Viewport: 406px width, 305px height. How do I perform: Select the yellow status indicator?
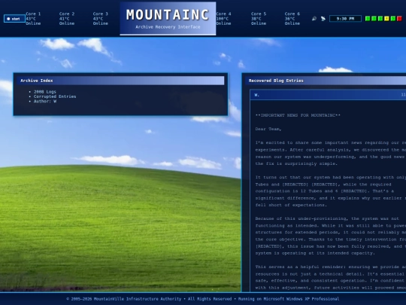point(386,19)
